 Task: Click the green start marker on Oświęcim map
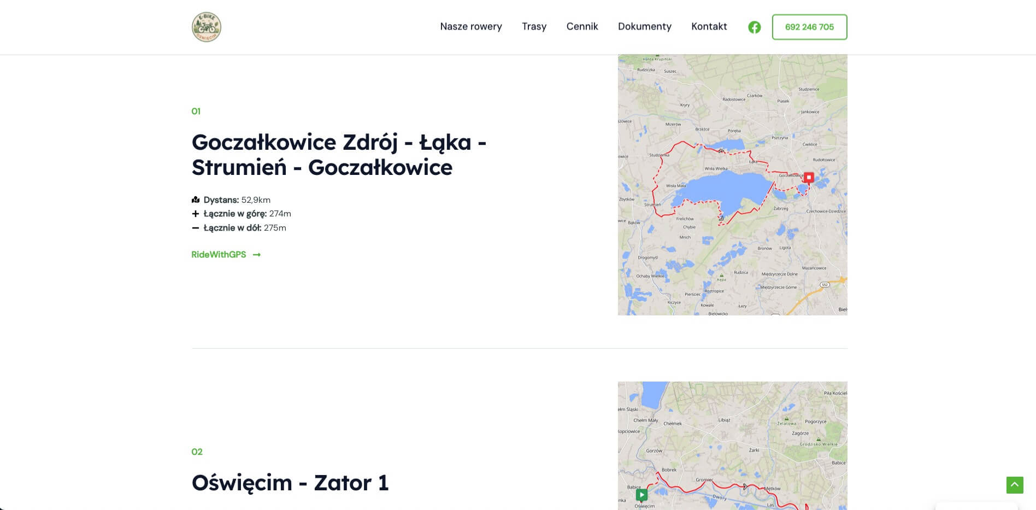[641, 495]
